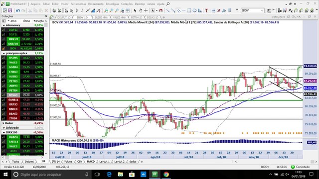Switch to the OBV indicator tab
Screen dimensions: 319x179
[80, 162]
